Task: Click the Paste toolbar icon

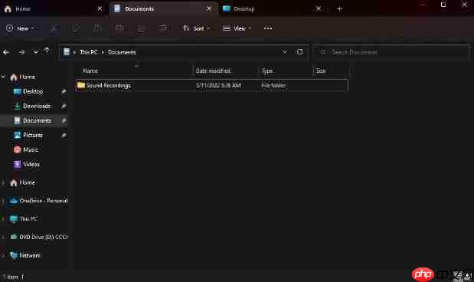Action: point(97,28)
